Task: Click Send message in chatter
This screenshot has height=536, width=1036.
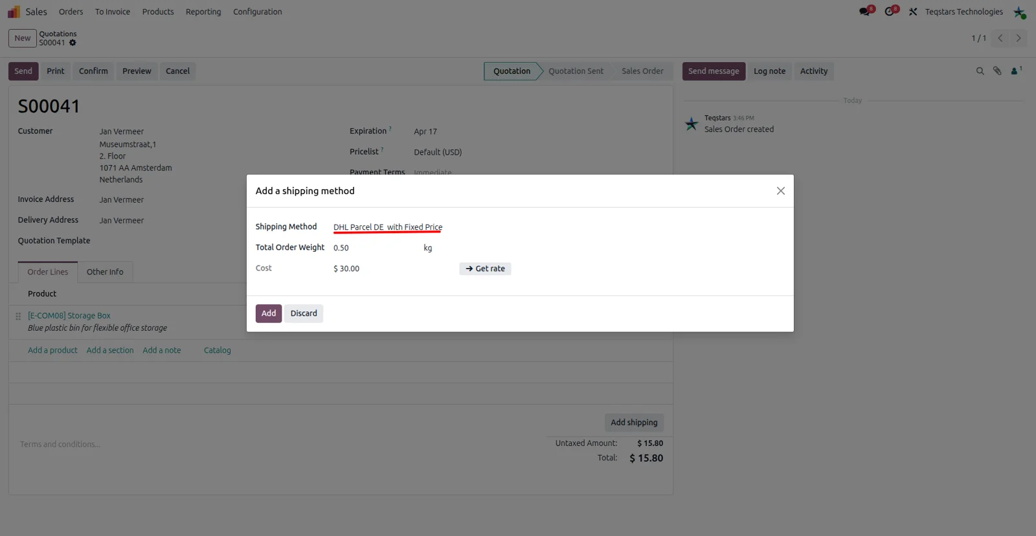Action: [714, 71]
